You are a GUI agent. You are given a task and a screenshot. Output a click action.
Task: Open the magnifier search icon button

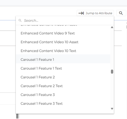click(121, 13)
